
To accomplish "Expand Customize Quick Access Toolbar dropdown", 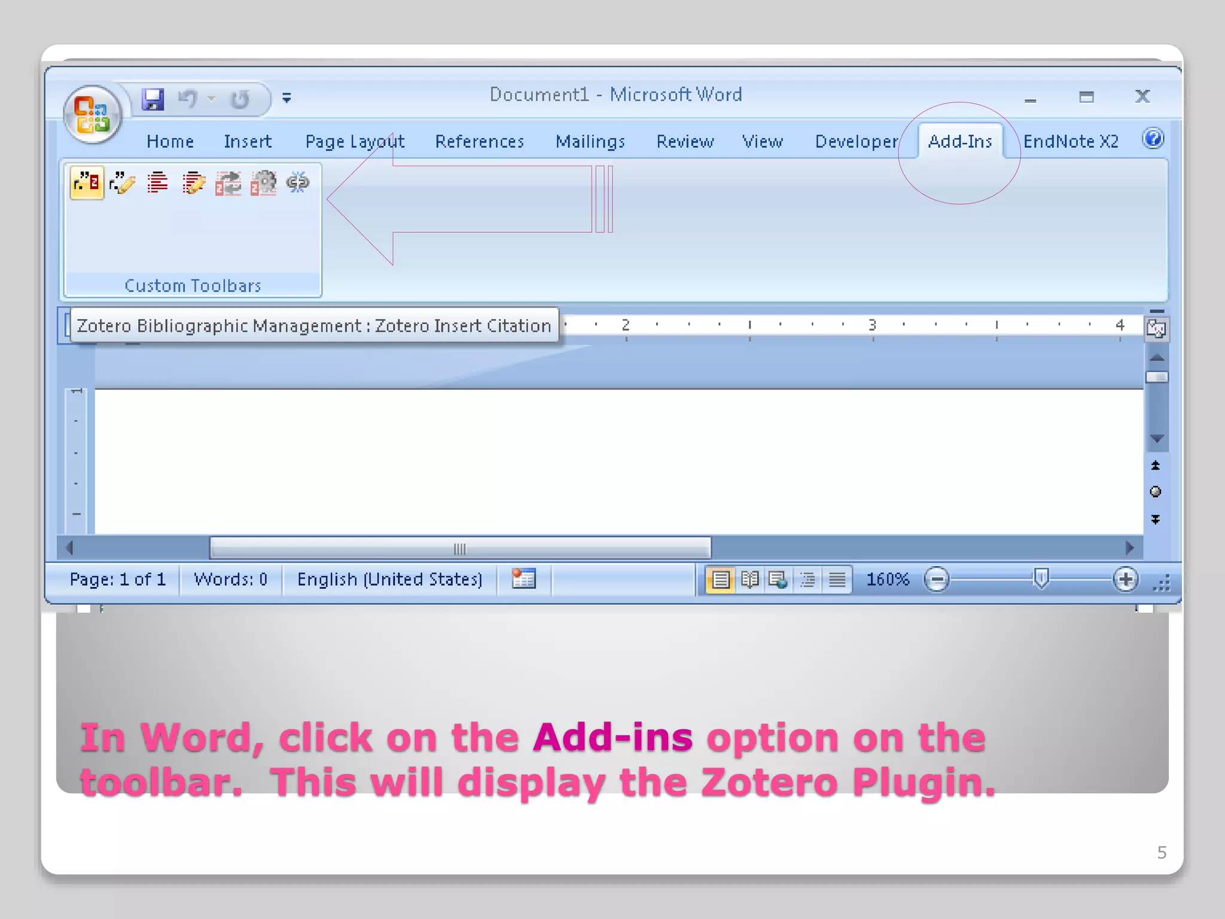I will [287, 98].
